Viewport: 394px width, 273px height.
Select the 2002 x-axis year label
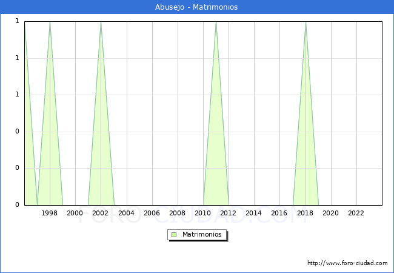pyautogui.click(x=101, y=213)
